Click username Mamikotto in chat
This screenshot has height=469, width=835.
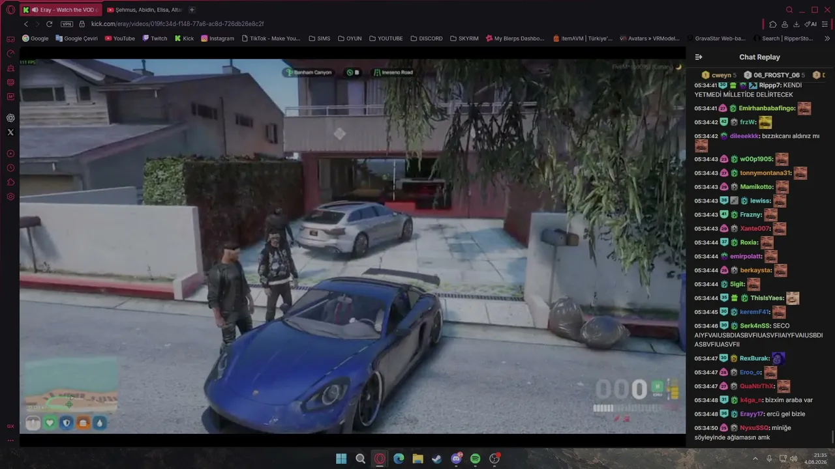point(757,187)
